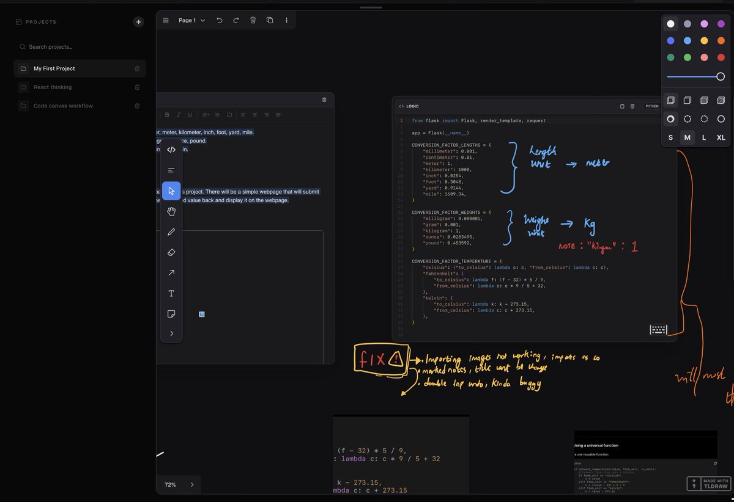Click the keyboard icon on code card

click(658, 330)
